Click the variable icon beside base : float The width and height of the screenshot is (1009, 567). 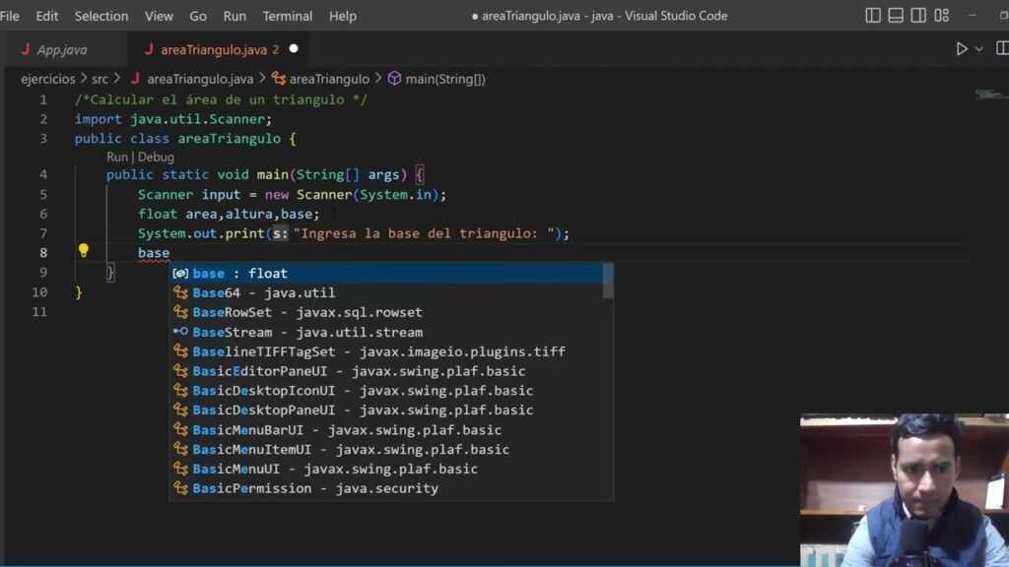coord(180,273)
